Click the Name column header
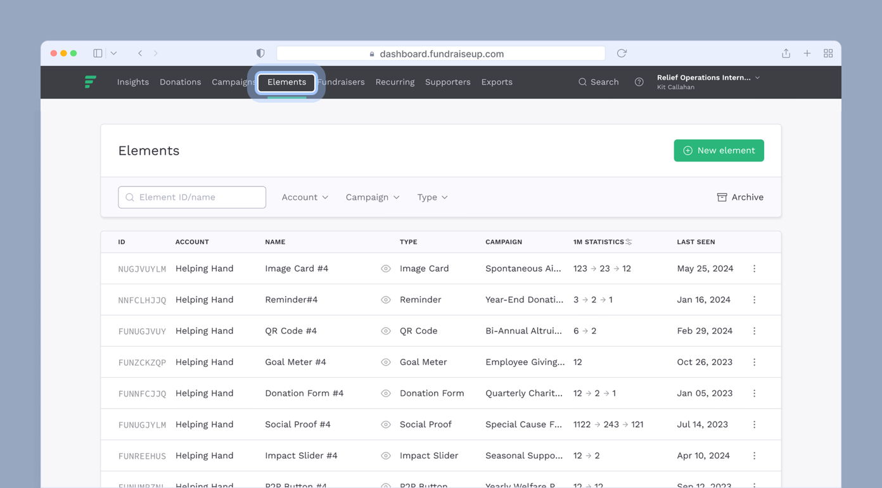This screenshot has height=488, width=882. 275,242
